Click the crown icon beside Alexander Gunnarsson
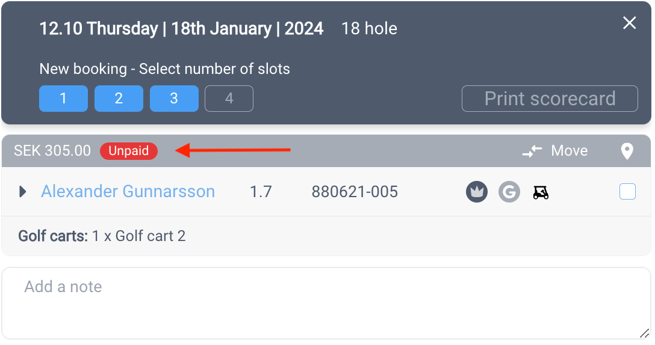655x345 pixels. pyautogui.click(x=477, y=192)
